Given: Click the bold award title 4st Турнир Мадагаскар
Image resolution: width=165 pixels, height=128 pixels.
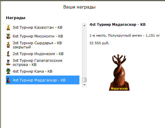Looking at the screenshot, I should (117, 25).
